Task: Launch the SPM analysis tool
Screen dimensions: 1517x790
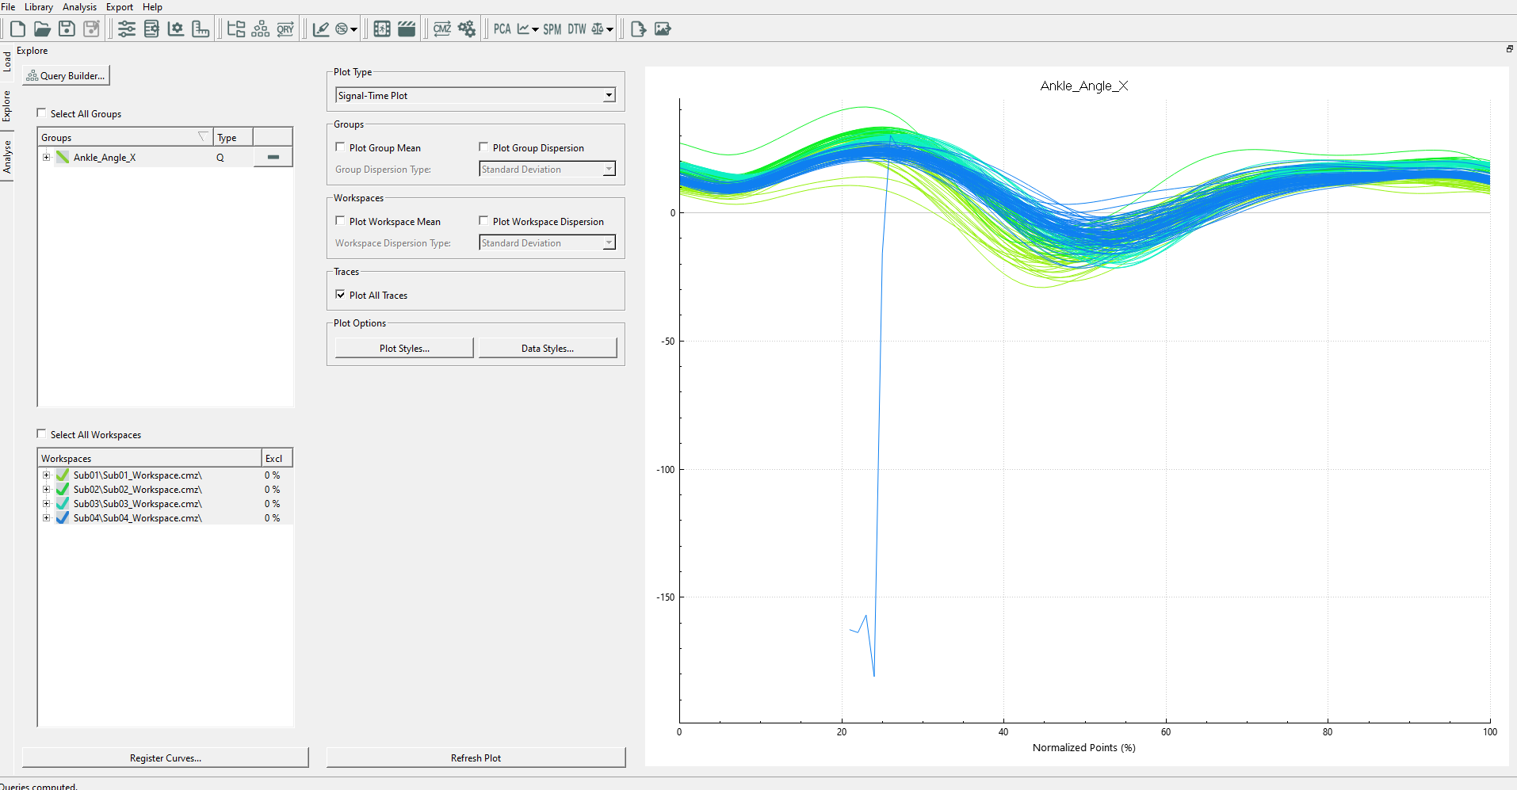Action: [x=552, y=29]
